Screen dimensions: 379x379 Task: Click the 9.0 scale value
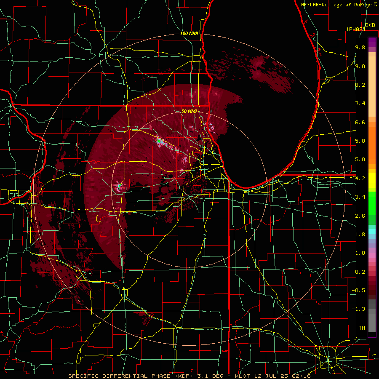pyautogui.click(x=360, y=66)
